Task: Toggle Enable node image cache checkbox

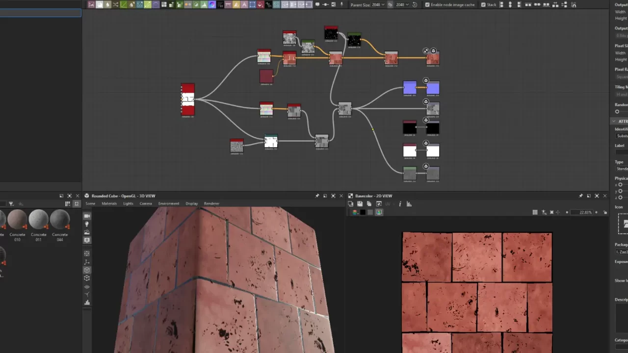Action: click(x=427, y=5)
